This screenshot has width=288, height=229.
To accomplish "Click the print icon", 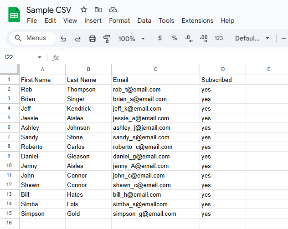I will [93, 39].
